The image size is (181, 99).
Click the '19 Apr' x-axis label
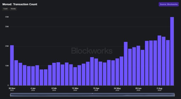pyautogui.click(x=96, y=88)
